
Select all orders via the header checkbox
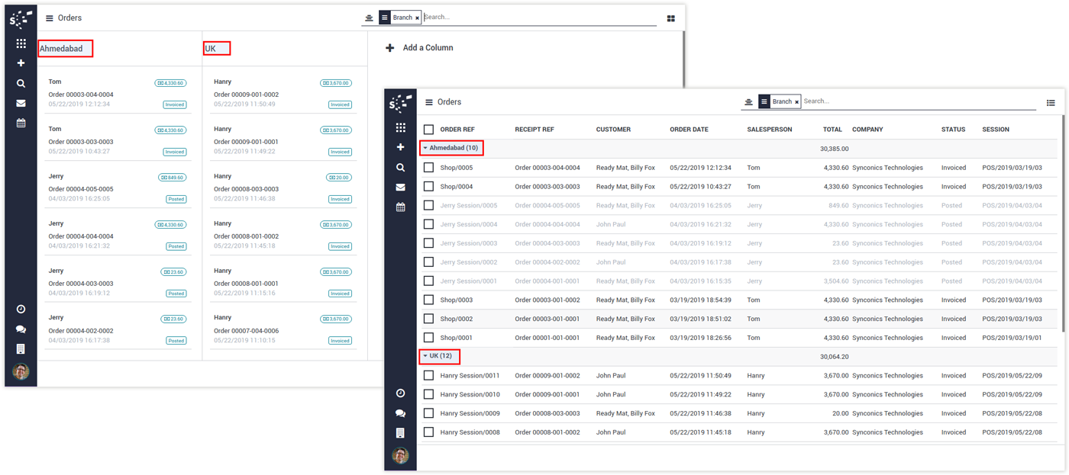tap(428, 130)
